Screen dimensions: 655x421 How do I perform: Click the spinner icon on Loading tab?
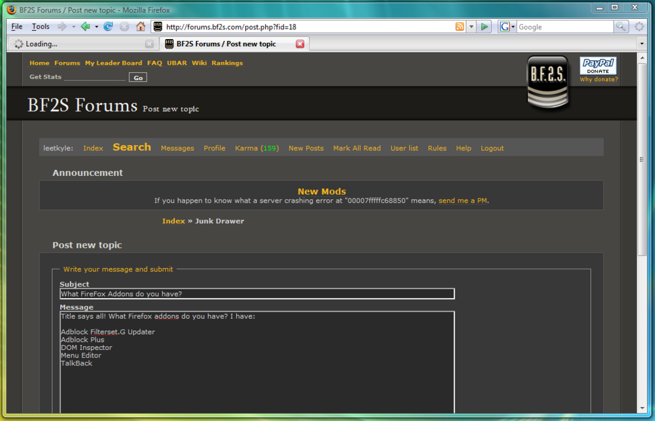coord(19,44)
